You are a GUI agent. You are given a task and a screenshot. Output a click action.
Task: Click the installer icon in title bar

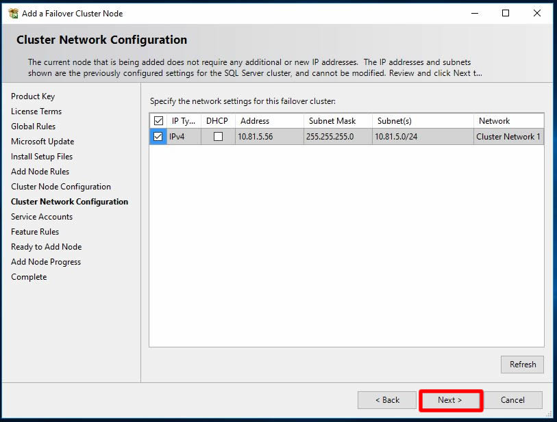(x=13, y=13)
